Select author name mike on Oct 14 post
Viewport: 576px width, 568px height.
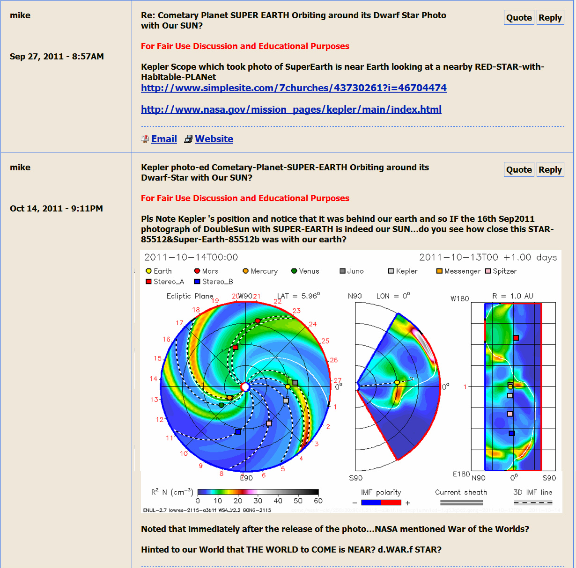pyautogui.click(x=20, y=167)
